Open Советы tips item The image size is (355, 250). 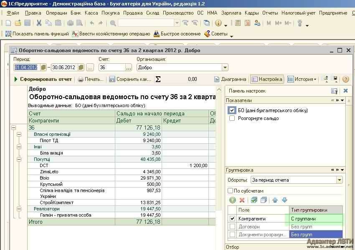click(x=216, y=34)
